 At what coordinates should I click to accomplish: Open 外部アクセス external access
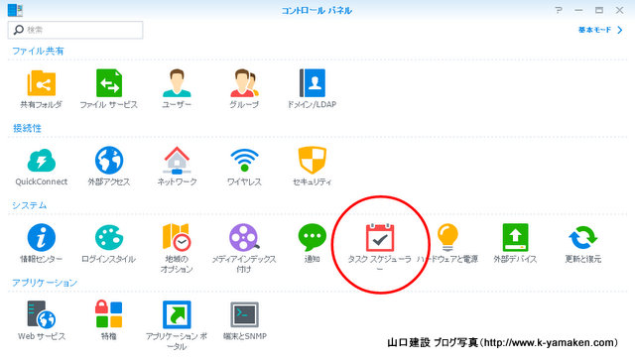tap(109, 161)
